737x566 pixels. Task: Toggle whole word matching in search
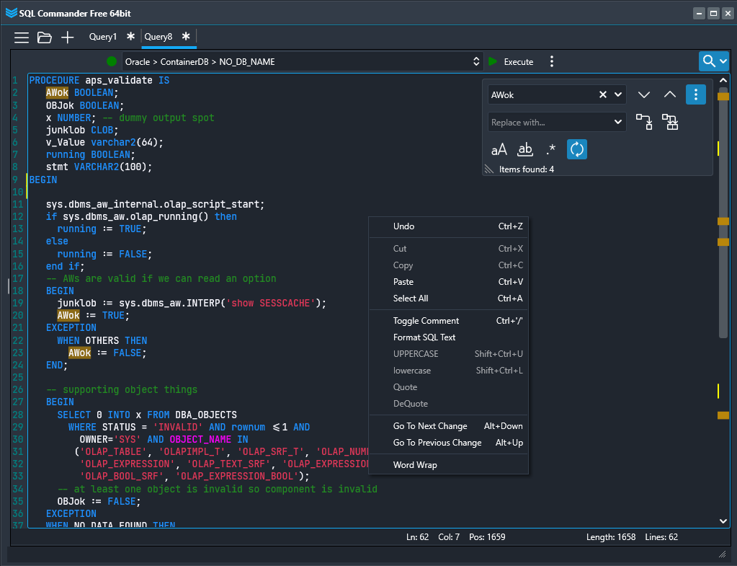[x=525, y=149]
